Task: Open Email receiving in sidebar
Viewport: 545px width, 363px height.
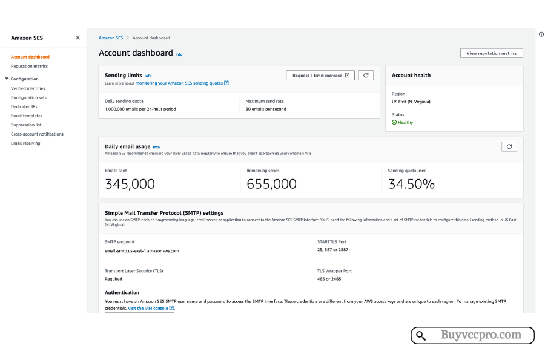Action: pos(25,143)
